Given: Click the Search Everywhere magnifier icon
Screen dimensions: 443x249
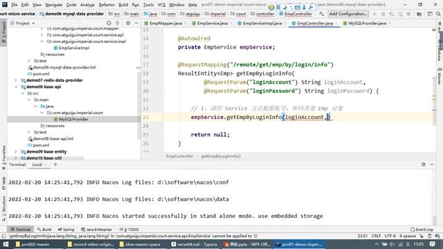Looking at the screenshot, I should (438, 14).
